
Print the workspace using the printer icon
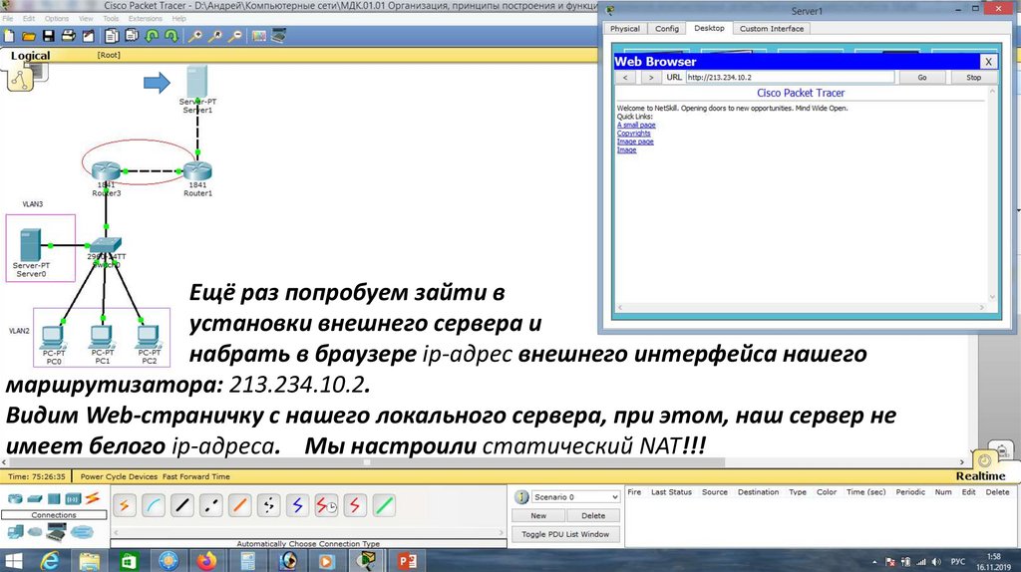point(68,37)
